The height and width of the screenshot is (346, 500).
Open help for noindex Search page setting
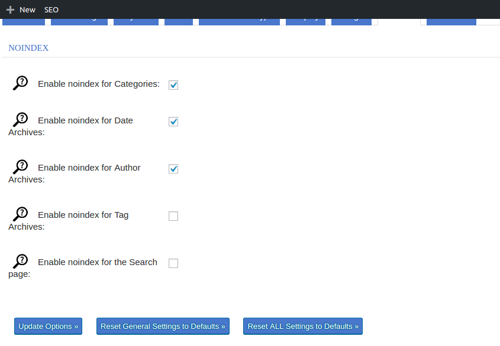pyautogui.click(x=20, y=260)
